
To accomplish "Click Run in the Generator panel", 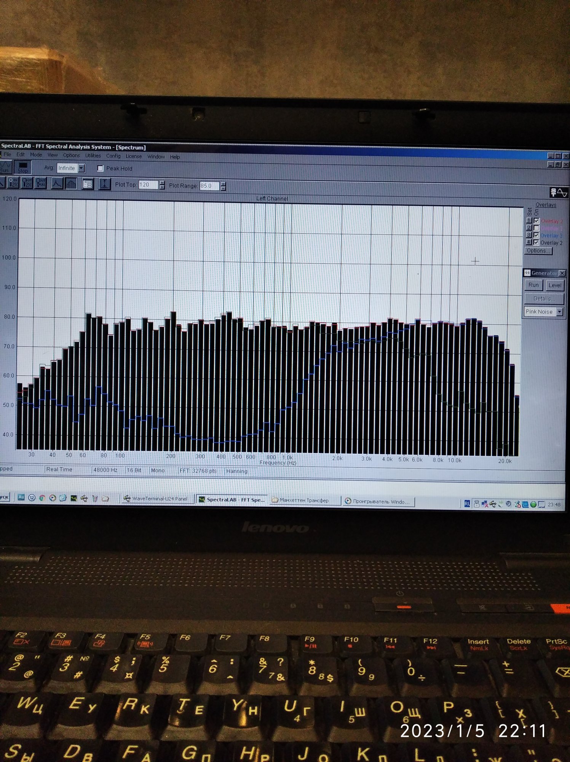I will [533, 285].
